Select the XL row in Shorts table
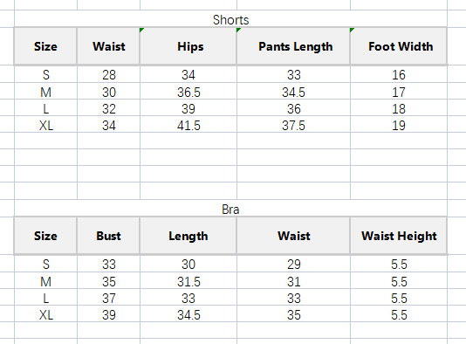 230,125
